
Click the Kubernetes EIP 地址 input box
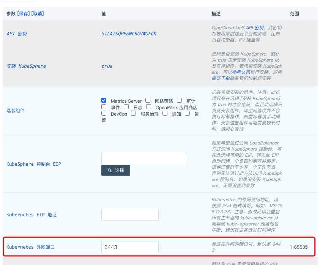[x=130, y=215]
